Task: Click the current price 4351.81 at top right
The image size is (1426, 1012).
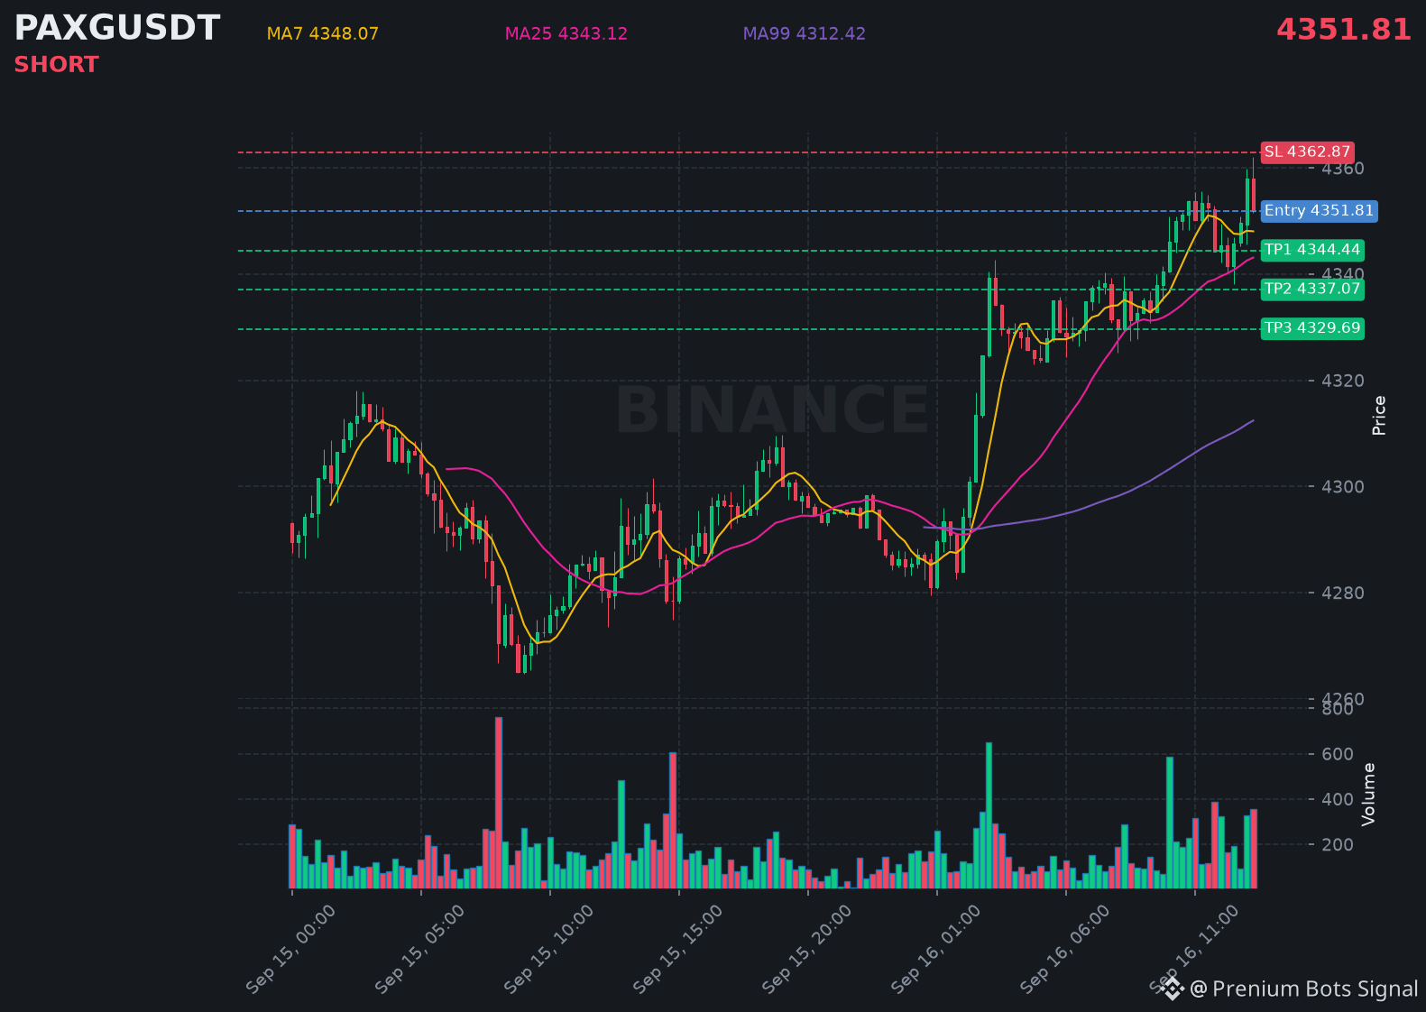Action: (x=1344, y=30)
